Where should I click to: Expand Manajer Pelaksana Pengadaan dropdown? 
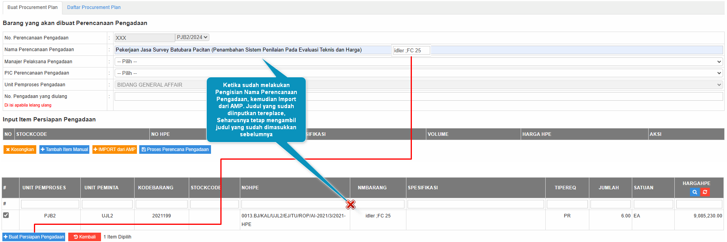418,62
